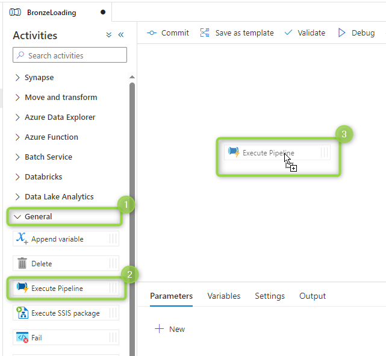Select the Delete activity
This screenshot has width=386, height=356.
coord(66,263)
